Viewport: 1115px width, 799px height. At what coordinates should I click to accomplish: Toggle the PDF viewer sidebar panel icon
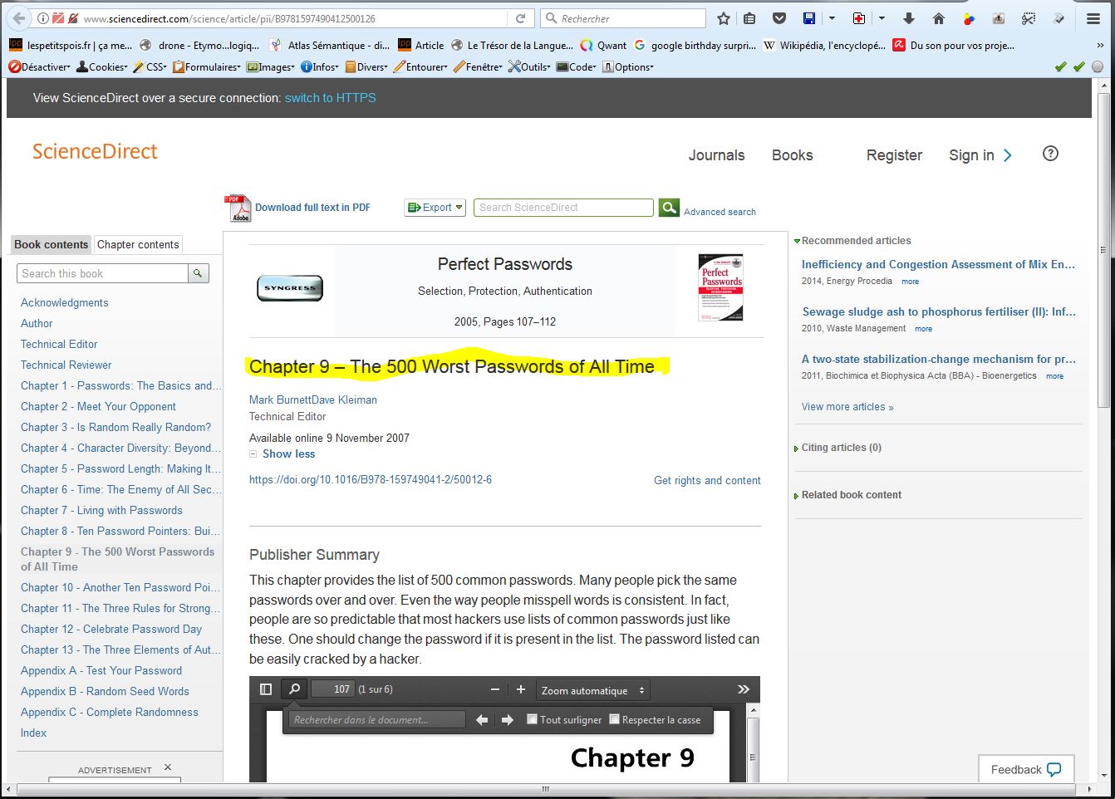pyautogui.click(x=266, y=689)
